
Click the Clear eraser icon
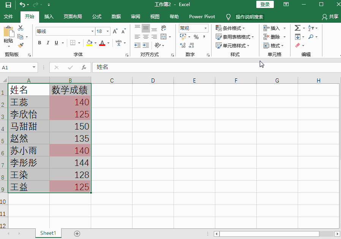pyautogui.click(x=297, y=45)
